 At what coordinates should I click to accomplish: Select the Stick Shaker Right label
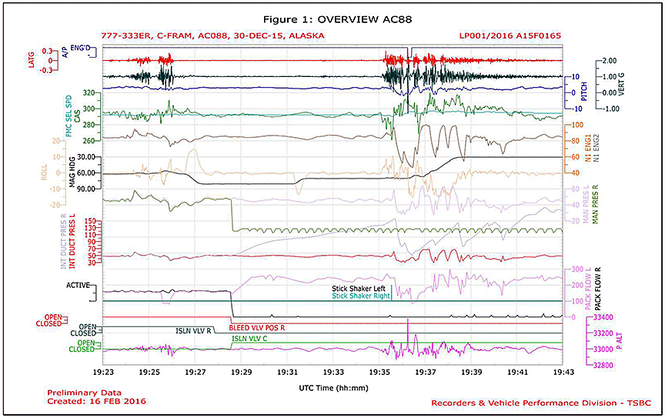pos(361,295)
